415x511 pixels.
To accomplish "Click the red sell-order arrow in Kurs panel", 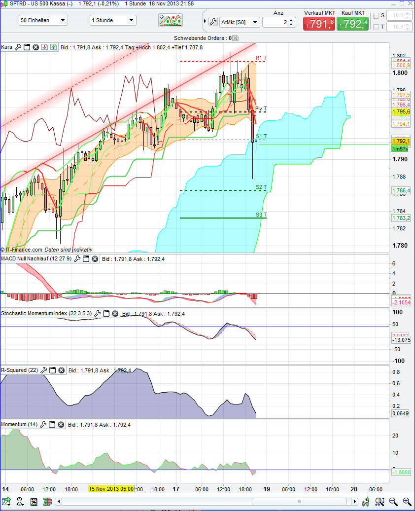I will 45,46.
